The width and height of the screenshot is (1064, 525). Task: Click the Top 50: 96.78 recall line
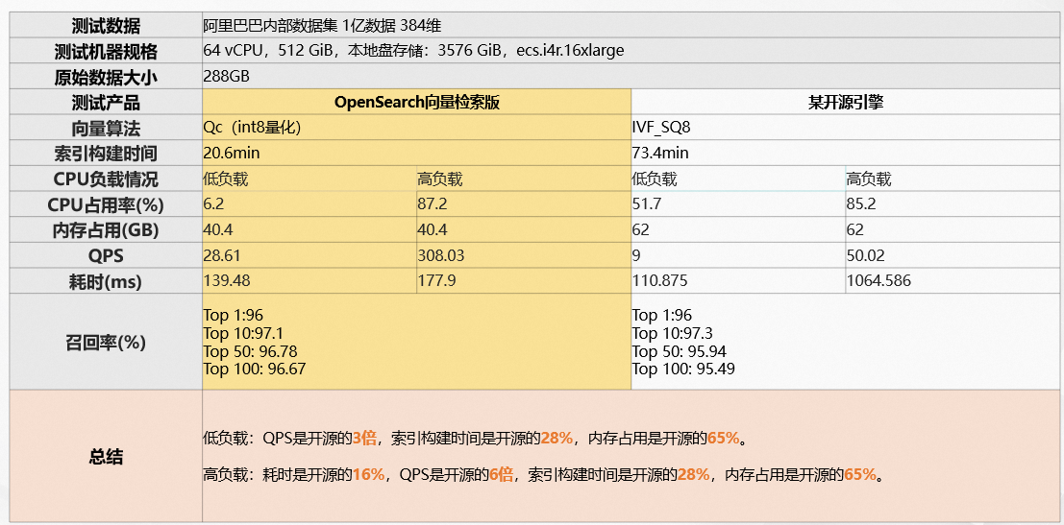[x=251, y=351]
